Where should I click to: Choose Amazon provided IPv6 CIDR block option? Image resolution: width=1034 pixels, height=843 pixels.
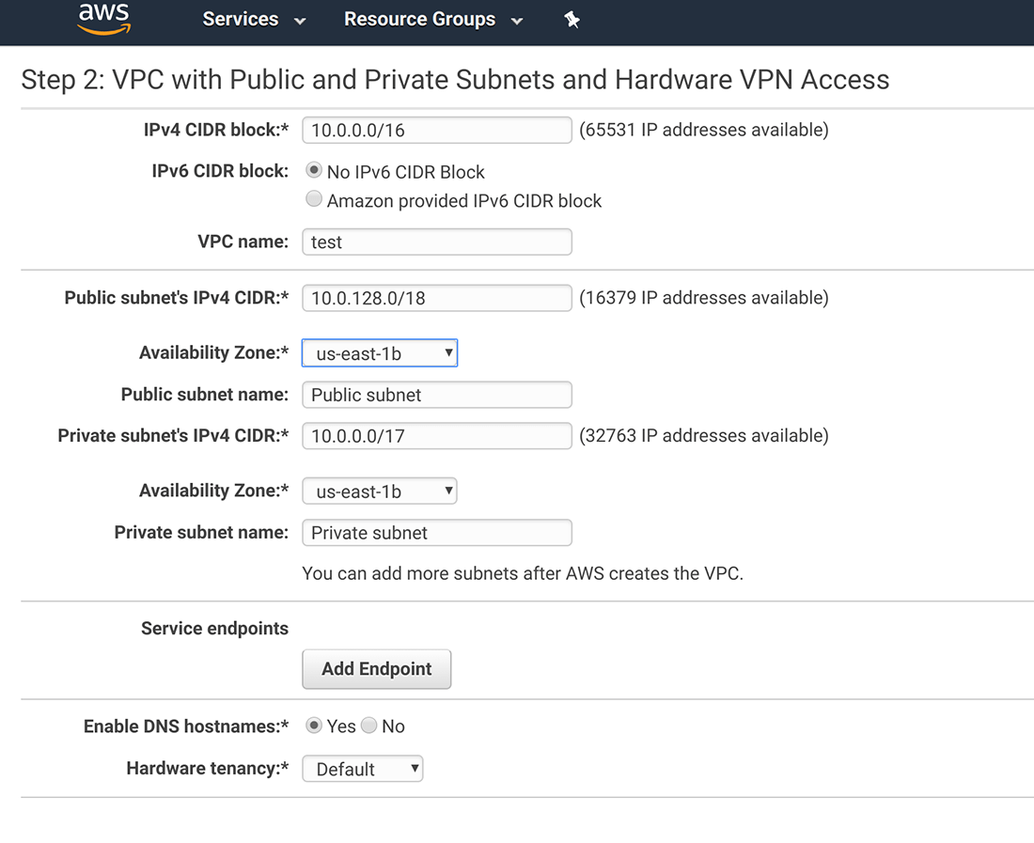tap(312, 198)
